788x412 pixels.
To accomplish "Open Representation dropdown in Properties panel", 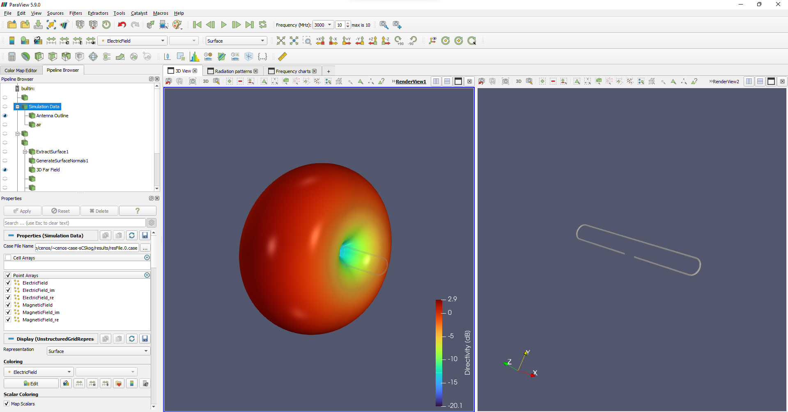I will (x=99, y=351).
